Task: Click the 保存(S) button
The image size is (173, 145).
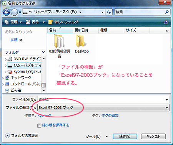Action: pyautogui.click(x=125, y=136)
